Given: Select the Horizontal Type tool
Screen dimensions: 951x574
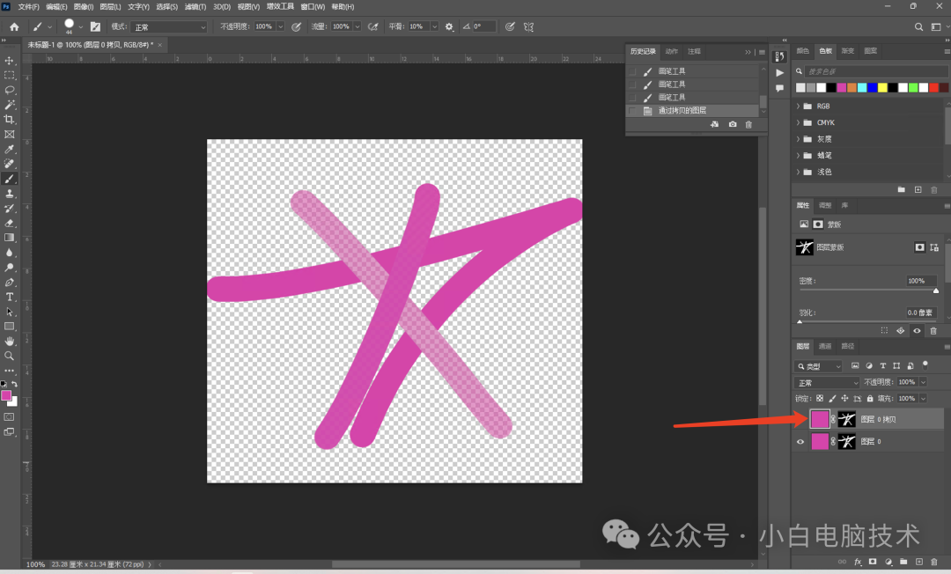Looking at the screenshot, I should tap(9, 297).
